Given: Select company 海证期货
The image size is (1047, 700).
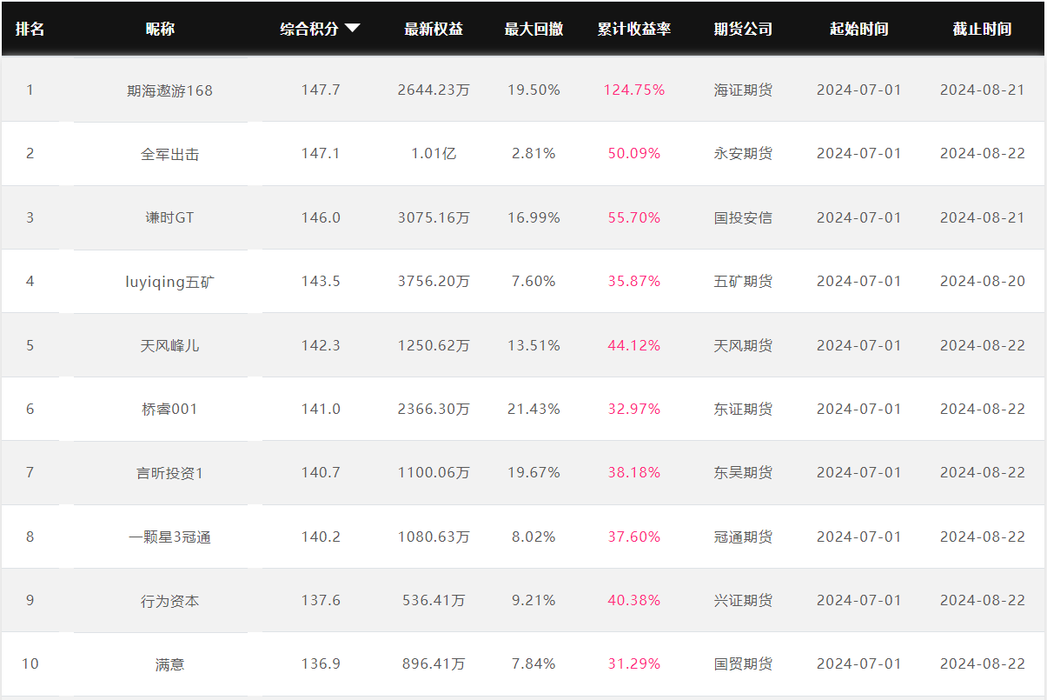Looking at the screenshot, I should pyautogui.click(x=743, y=90).
